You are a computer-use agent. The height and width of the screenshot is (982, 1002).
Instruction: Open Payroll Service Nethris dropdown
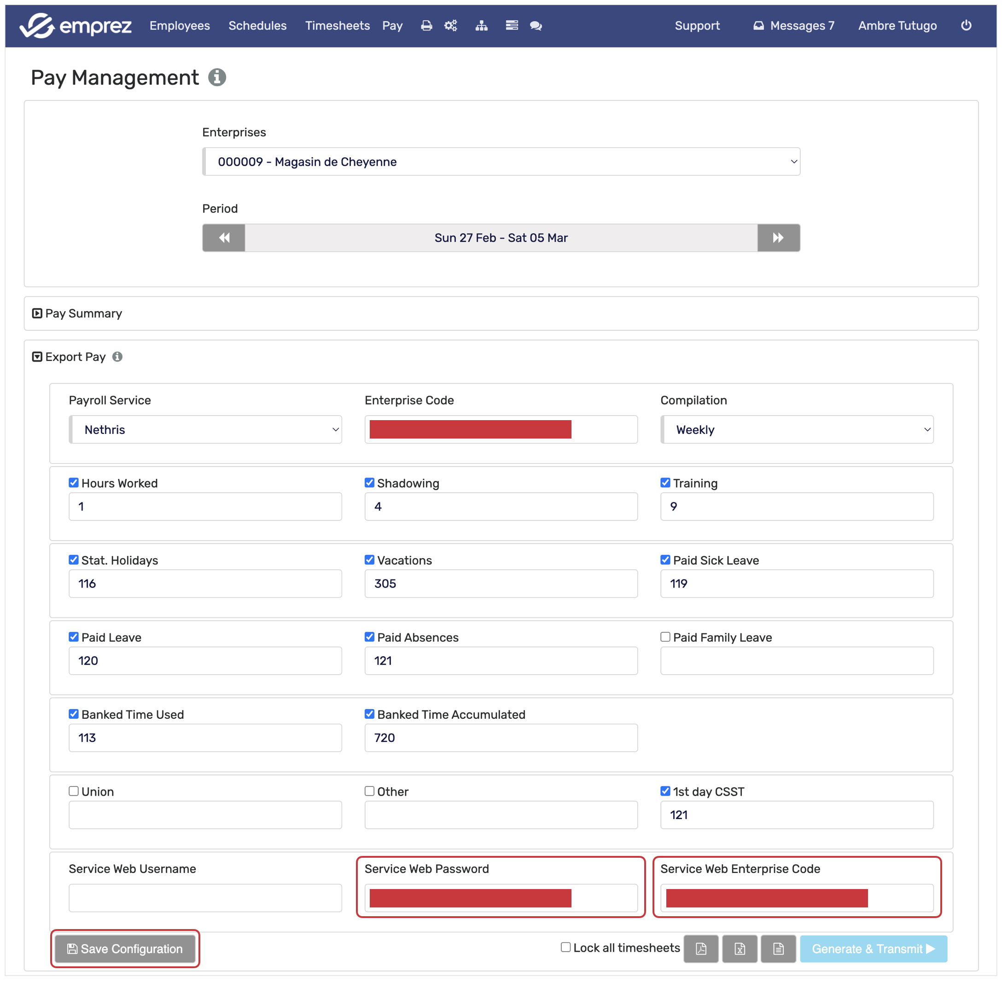coord(205,430)
